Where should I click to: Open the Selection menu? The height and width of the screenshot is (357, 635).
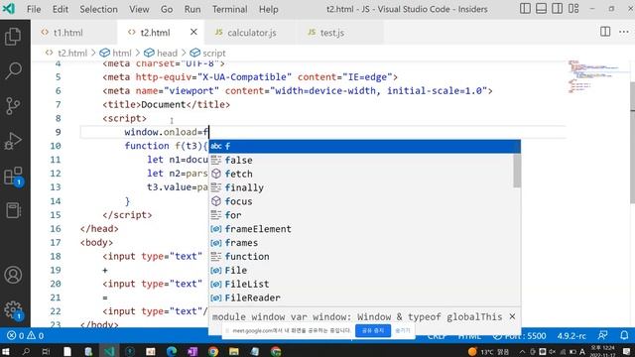(x=98, y=9)
